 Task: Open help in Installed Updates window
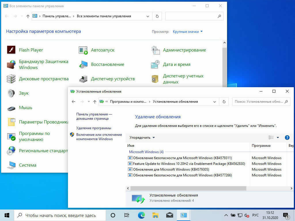pos(287,138)
